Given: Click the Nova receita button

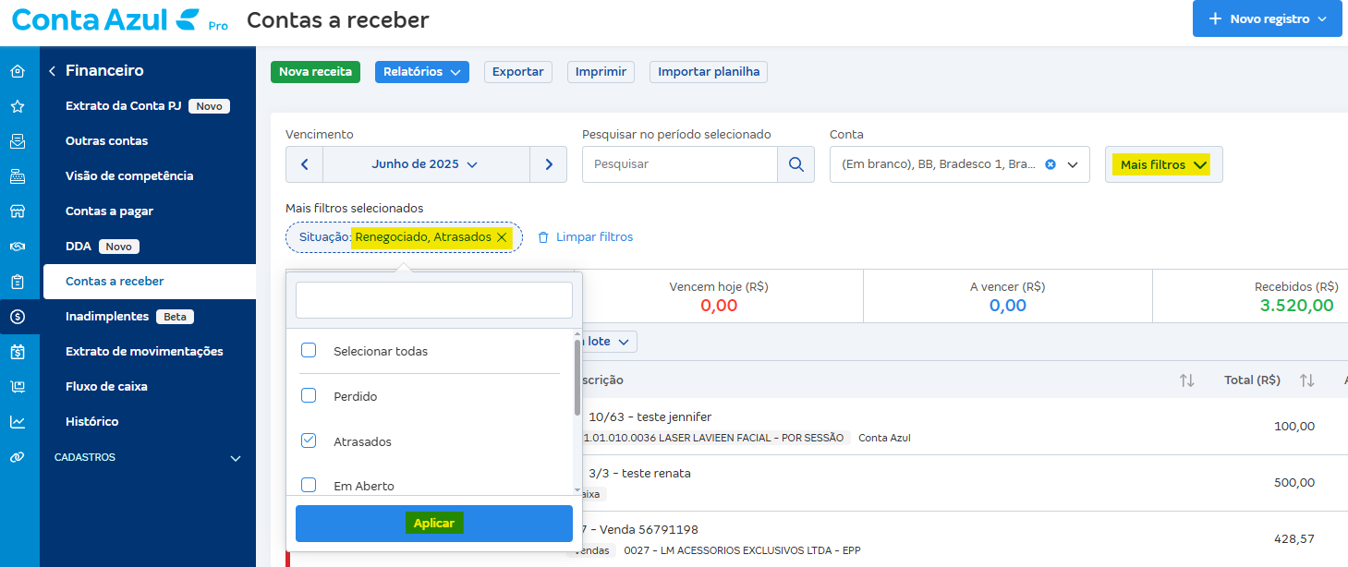Looking at the screenshot, I should 315,71.
